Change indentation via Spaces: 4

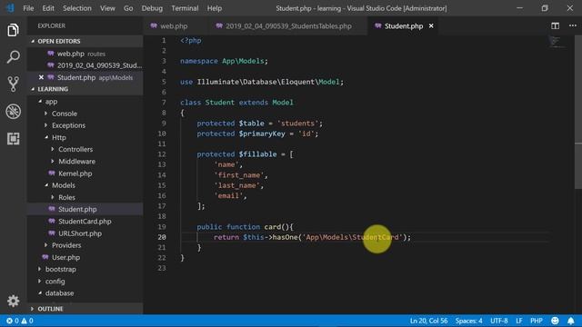click(468, 321)
